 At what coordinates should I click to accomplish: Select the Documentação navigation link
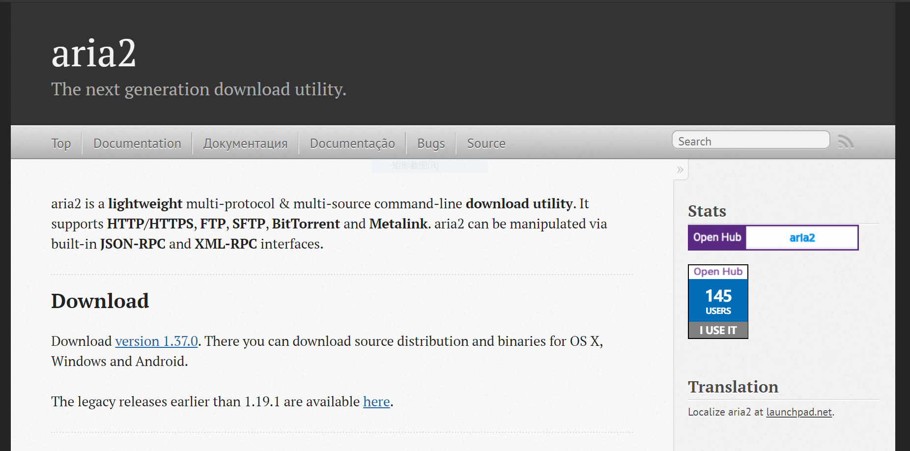click(x=352, y=143)
